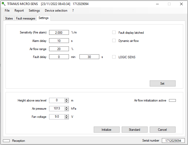Click the Air flow range field
This screenshot has width=188, height=145.
(59, 49)
